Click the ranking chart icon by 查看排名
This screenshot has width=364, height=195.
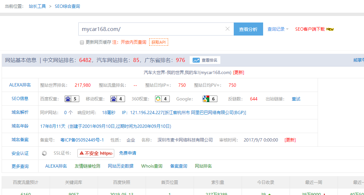point(196,60)
